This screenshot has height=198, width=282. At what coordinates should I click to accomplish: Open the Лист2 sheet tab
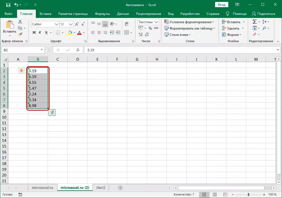click(101, 188)
